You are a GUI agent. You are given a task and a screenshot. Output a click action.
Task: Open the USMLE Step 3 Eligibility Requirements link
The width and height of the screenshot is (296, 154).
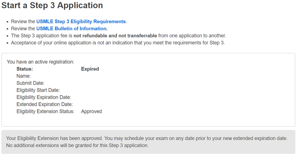(81, 22)
